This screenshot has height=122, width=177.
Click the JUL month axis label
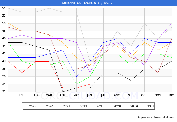(103, 95)
